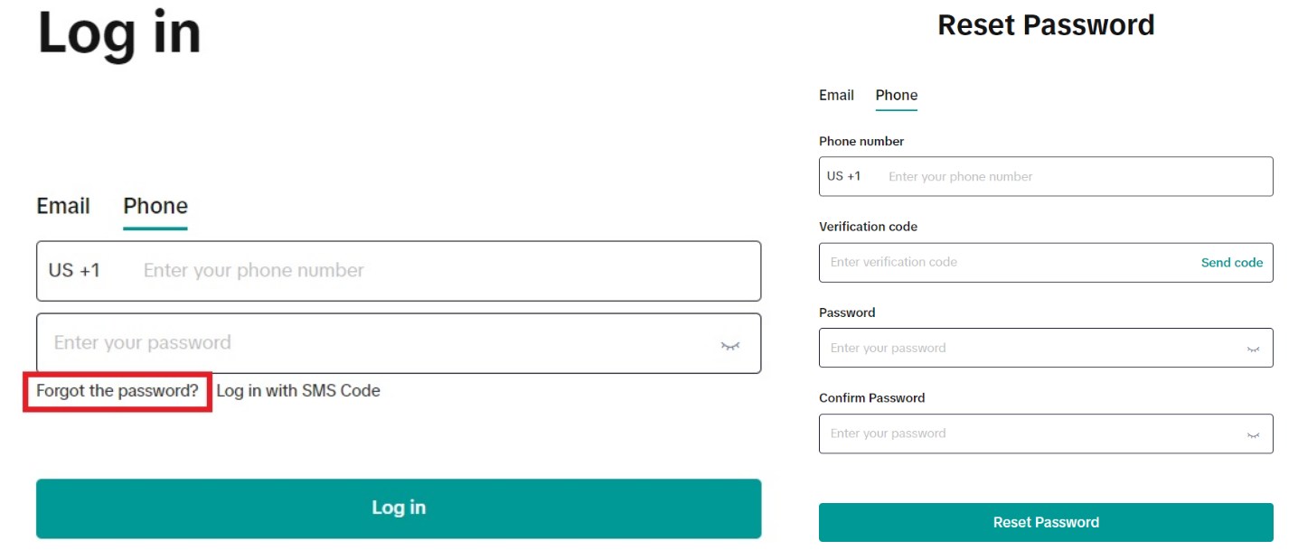Screen dimensions: 1298x550
Task: Switch to Email tab under Reset Password
Action: pos(836,96)
